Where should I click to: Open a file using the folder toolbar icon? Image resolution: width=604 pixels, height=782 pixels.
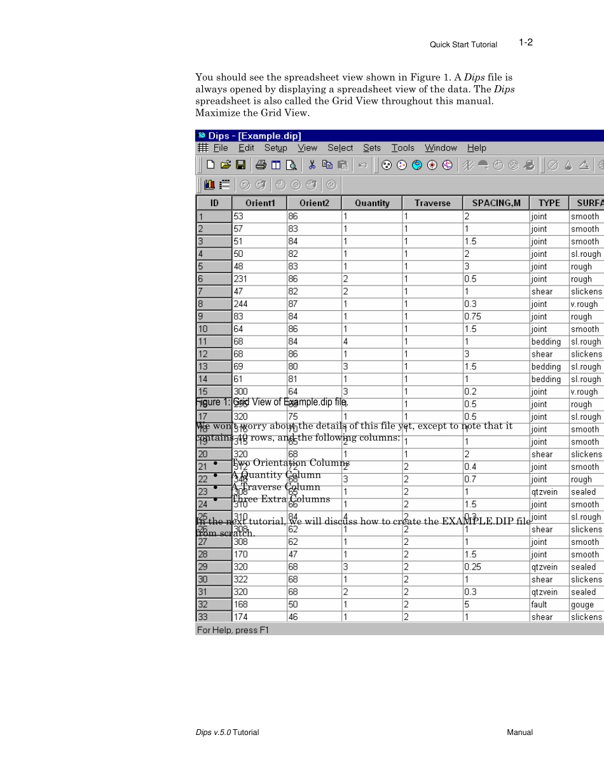click(x=225, y=165)
